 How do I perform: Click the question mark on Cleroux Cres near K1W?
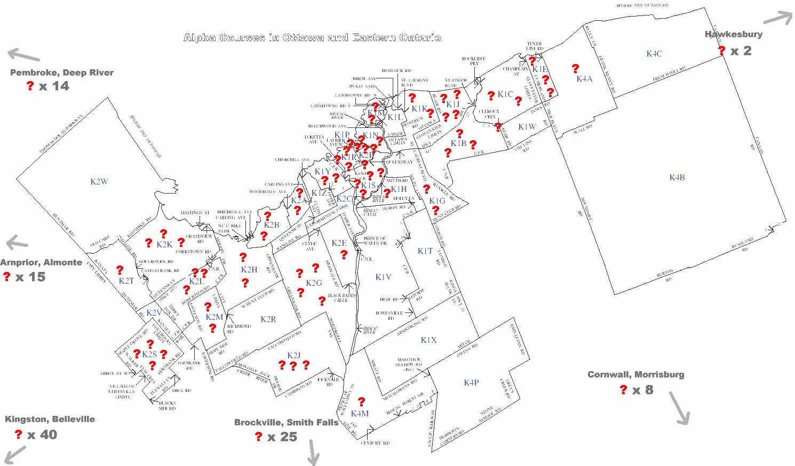[x=498, y=127]
